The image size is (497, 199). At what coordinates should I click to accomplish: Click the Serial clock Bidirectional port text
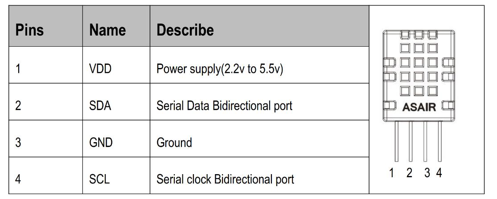[x=225, y=179]
